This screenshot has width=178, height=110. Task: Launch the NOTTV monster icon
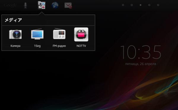(x=81, y=34)
